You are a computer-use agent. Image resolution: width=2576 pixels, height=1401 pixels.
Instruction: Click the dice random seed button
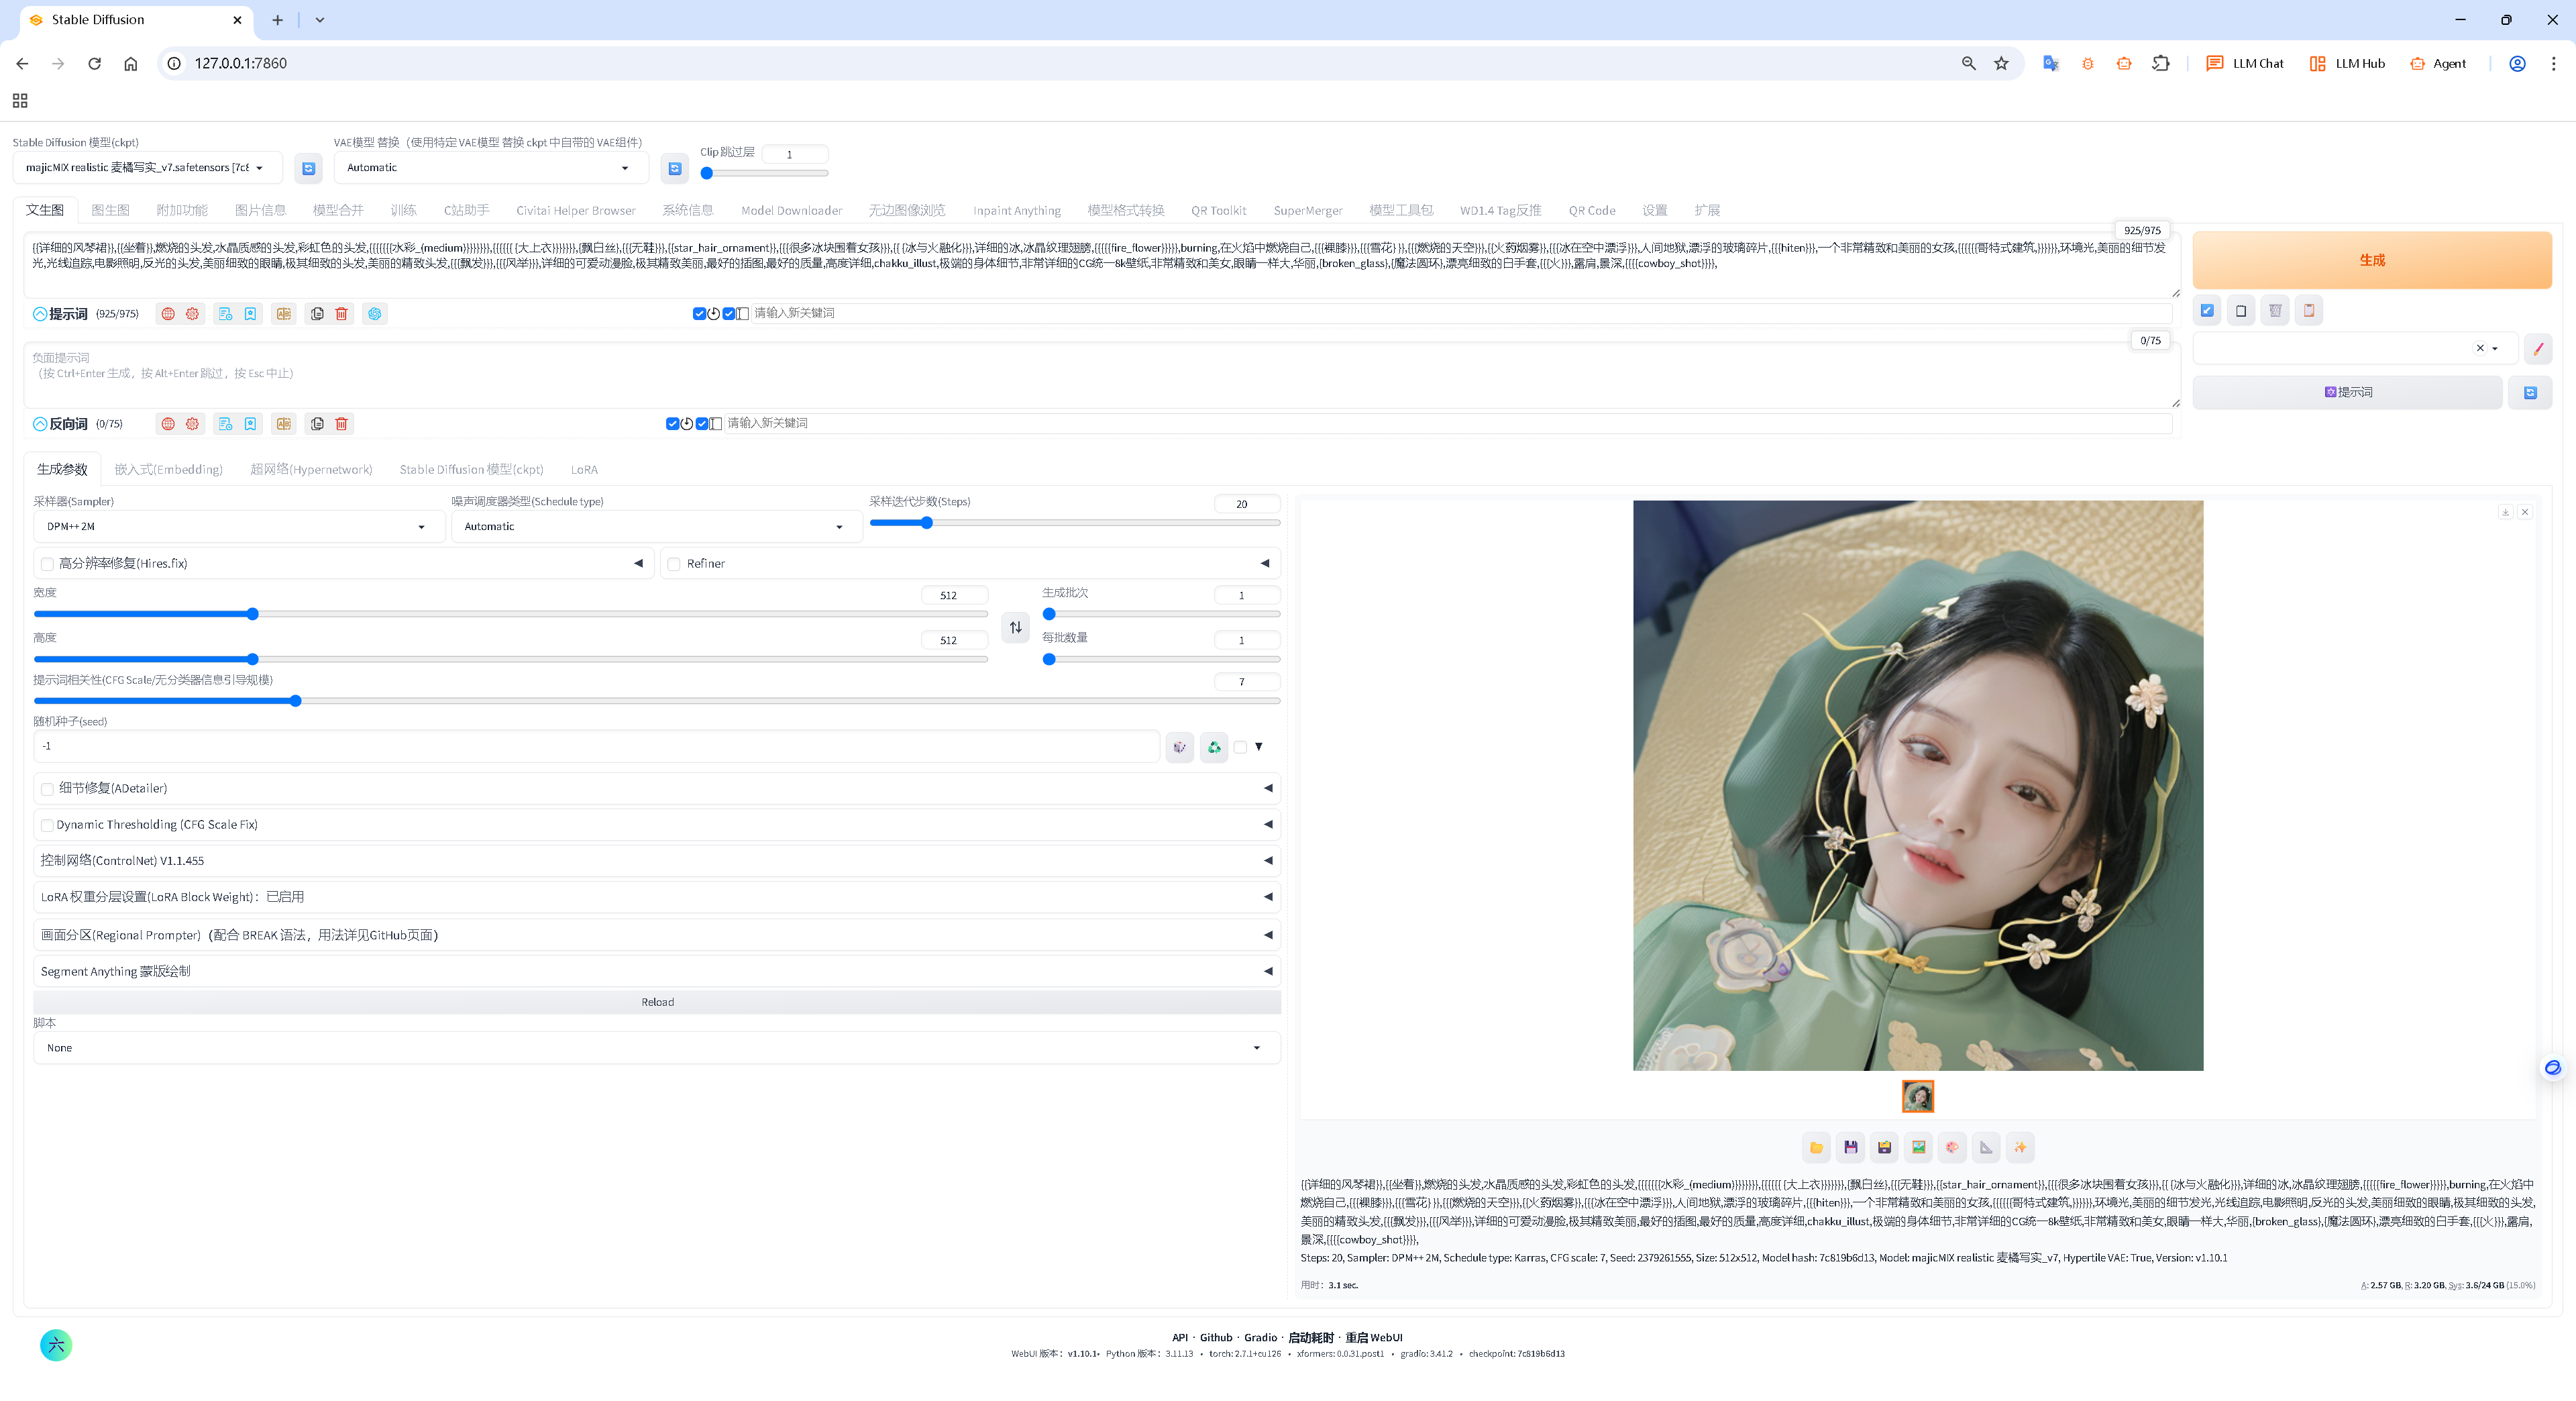1180,747
